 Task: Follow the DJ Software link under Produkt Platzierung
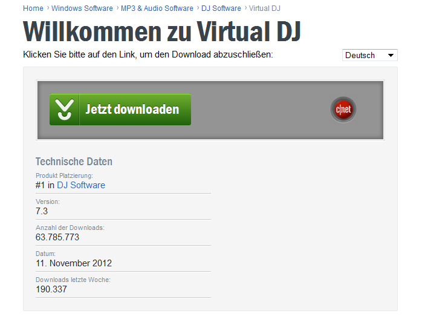[81, 185]
